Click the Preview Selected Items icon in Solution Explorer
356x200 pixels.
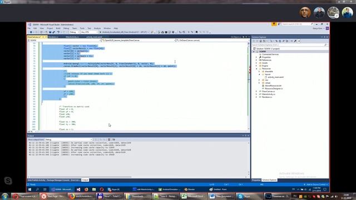tap(299, 41)
